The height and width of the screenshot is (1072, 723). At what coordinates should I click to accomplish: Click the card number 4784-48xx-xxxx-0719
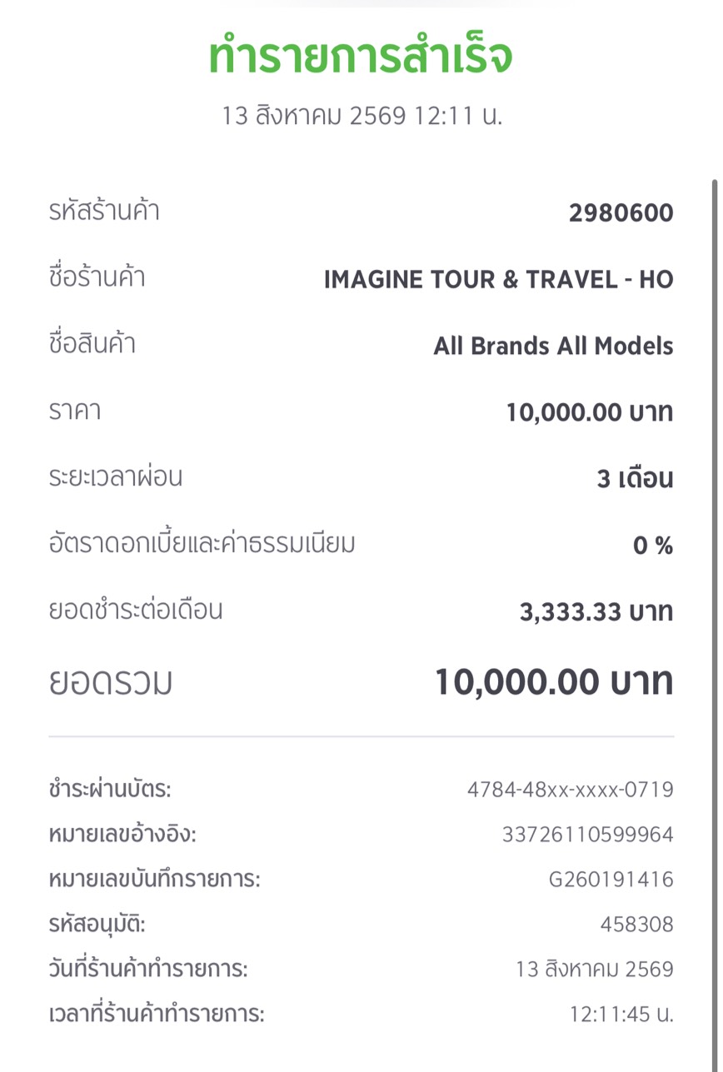pos(570,789)
